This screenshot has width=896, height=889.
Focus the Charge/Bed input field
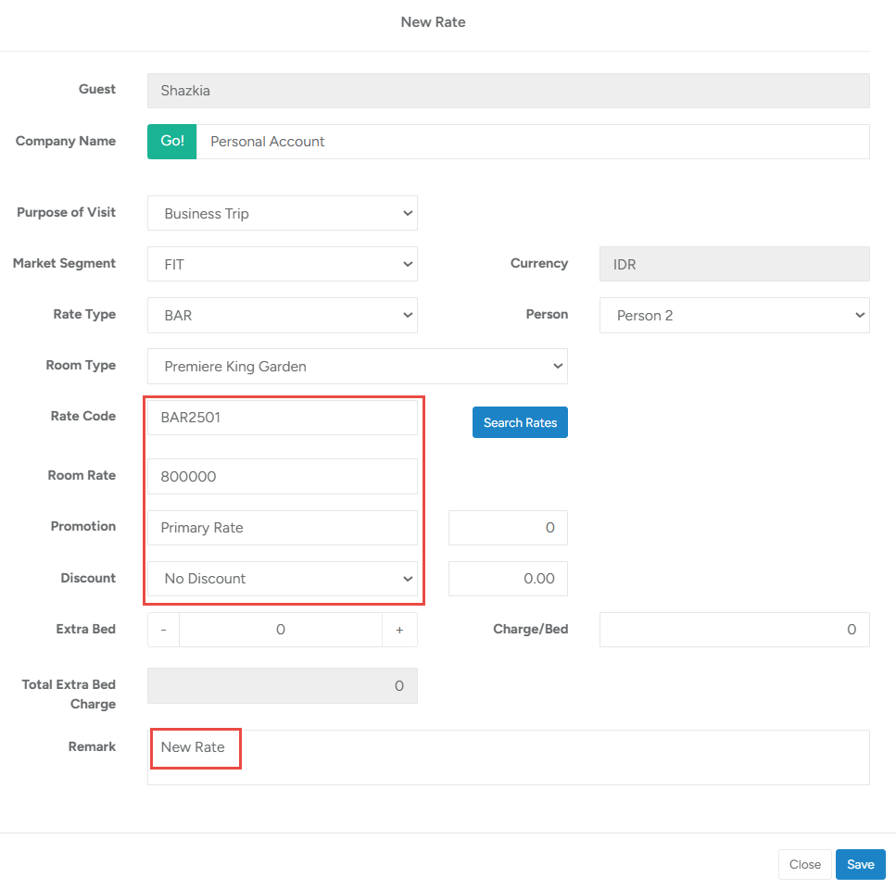(x=734, y=630)
